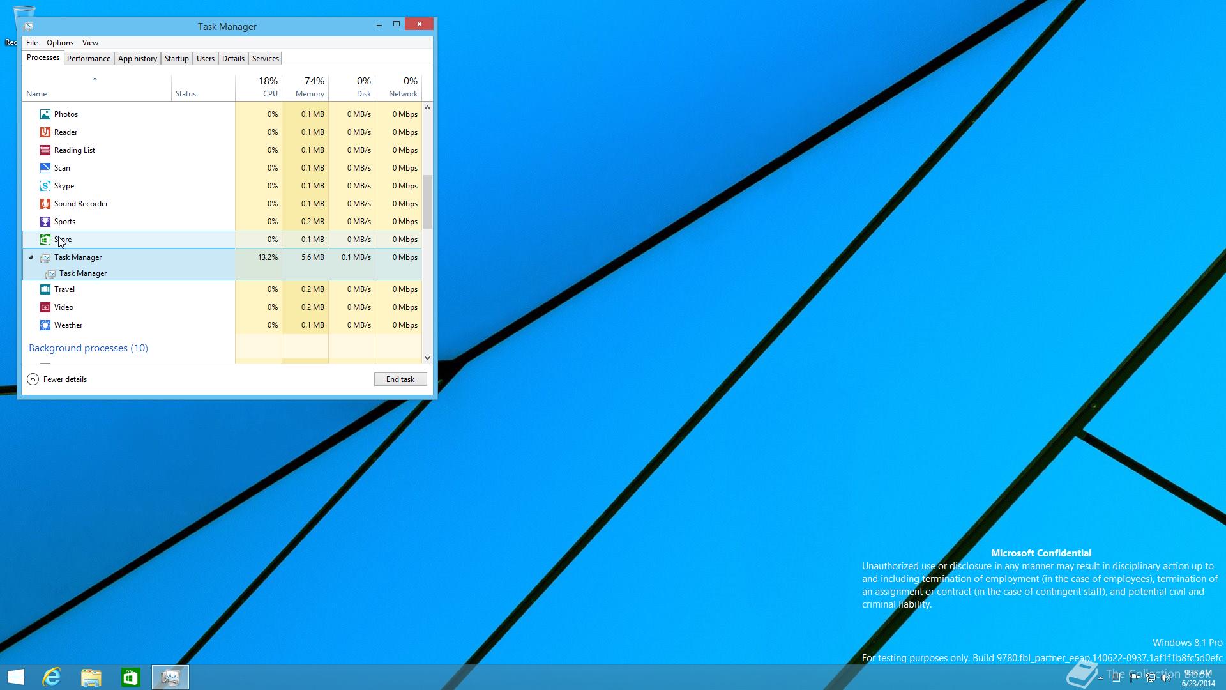The width and height of the screenshot is (1226, 690).
Task: Sort by the Disk column header
Action: 352,88
